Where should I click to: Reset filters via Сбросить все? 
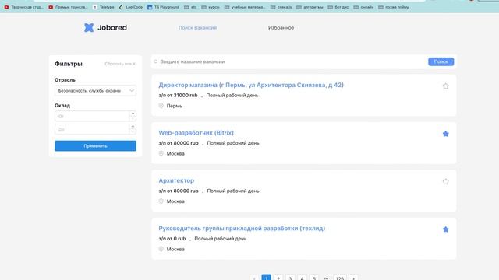[120, 64]
